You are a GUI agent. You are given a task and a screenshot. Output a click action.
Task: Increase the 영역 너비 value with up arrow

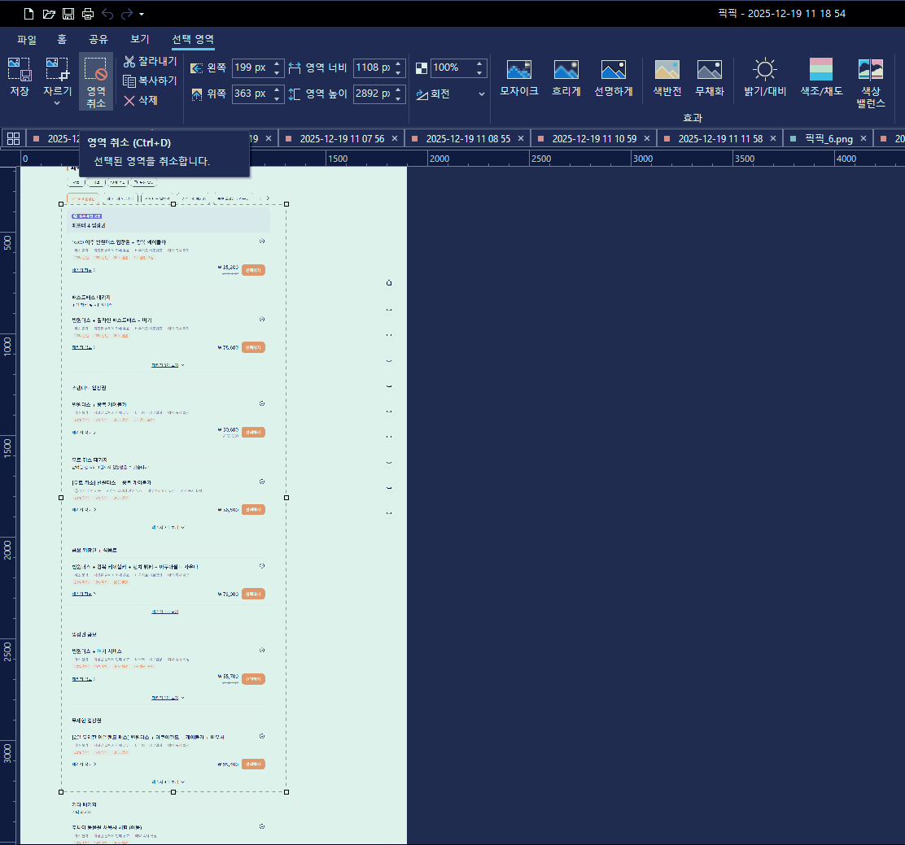click(x=398, y=63)
